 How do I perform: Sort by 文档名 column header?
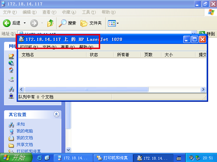[52, 55]
